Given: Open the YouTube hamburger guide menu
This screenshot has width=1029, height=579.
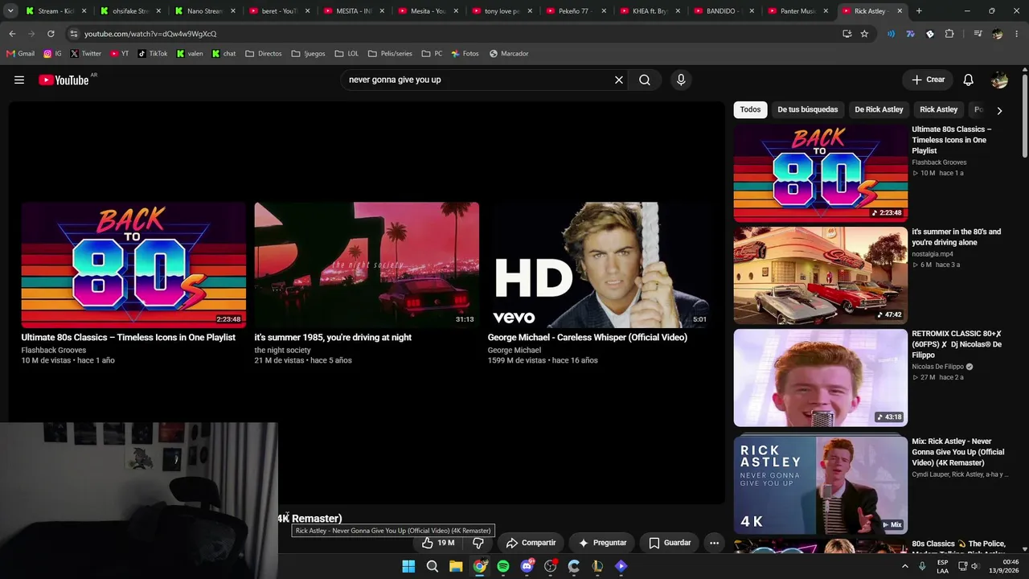Looking at the screenshot, I should point(19,80).
